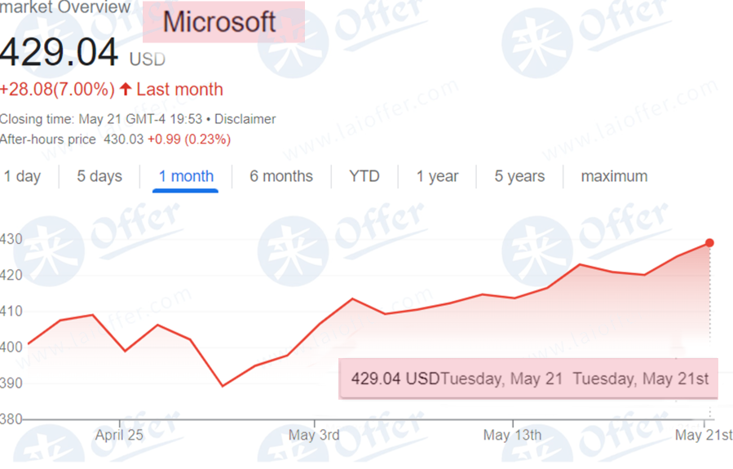733x469 pixels.
Task: Click the May 13th axis label
Action: (512, 435)
